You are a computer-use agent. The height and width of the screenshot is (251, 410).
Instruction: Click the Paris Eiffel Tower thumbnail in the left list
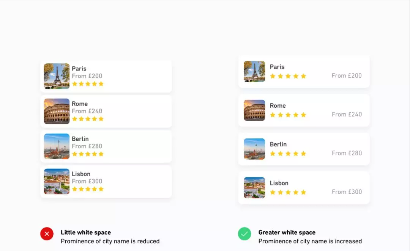click(57, 76)
